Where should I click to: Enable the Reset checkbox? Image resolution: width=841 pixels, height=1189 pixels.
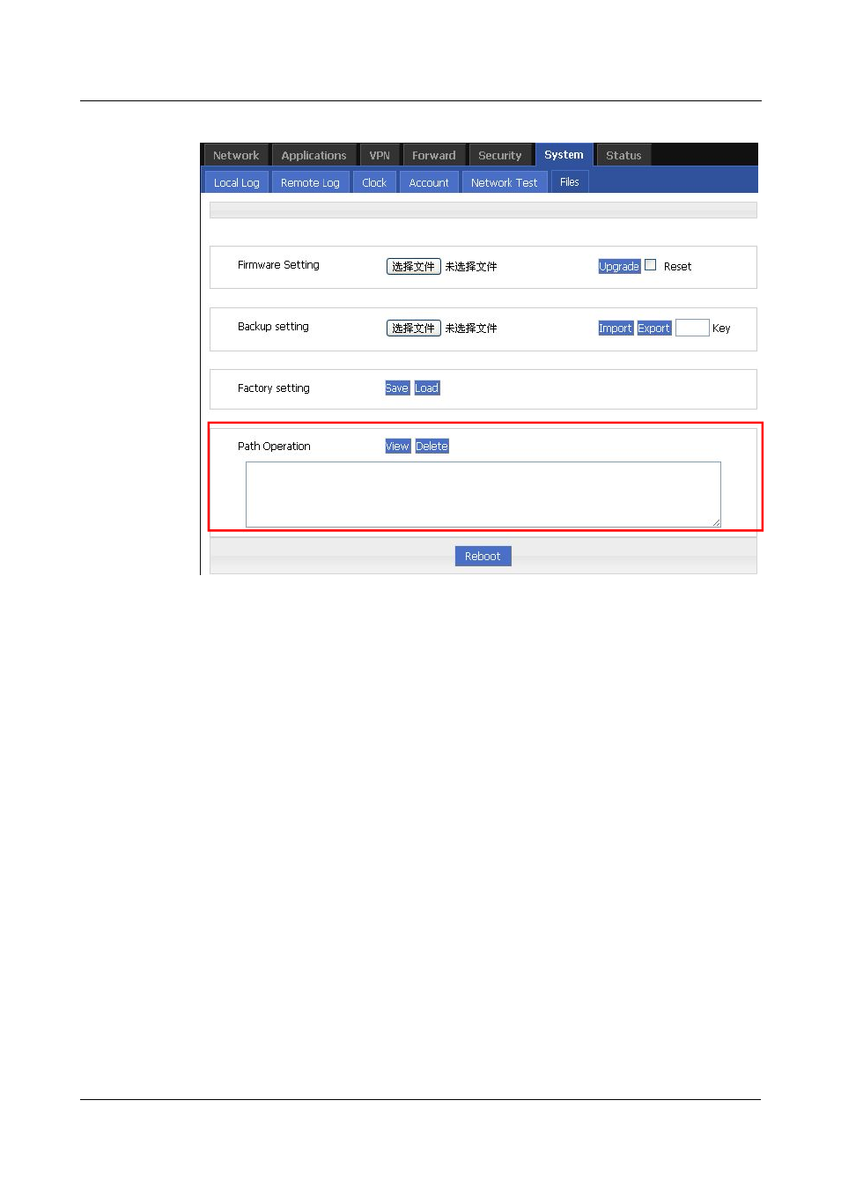click(651, 264)
